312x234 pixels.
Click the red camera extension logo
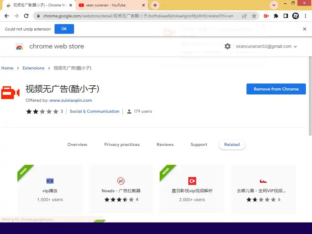coord(10,93)
